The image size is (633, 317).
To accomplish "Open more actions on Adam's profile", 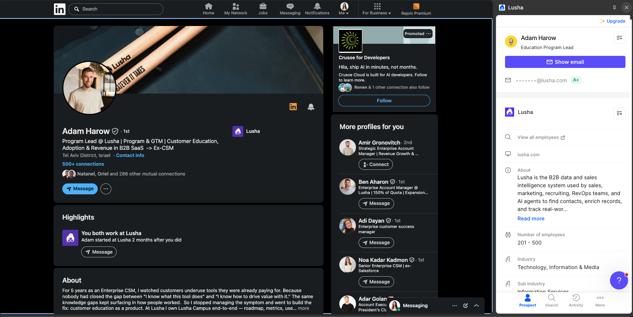I will tap(106, 189).
